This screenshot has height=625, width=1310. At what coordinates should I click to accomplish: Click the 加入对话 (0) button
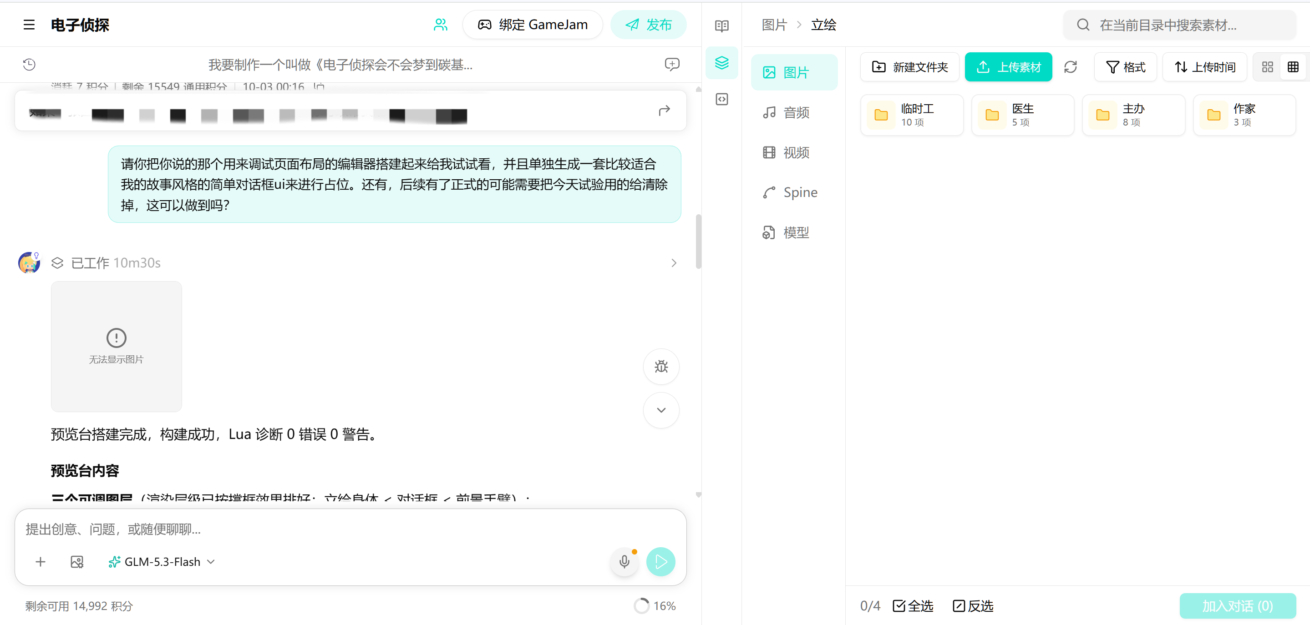pos(1237,606)
